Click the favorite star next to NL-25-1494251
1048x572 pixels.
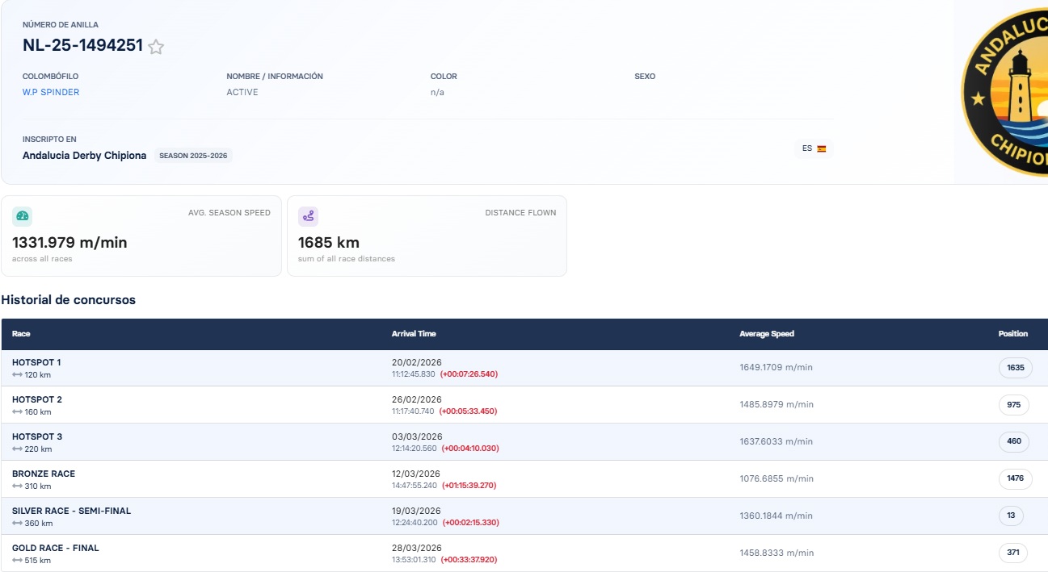(x=156, y=47)
